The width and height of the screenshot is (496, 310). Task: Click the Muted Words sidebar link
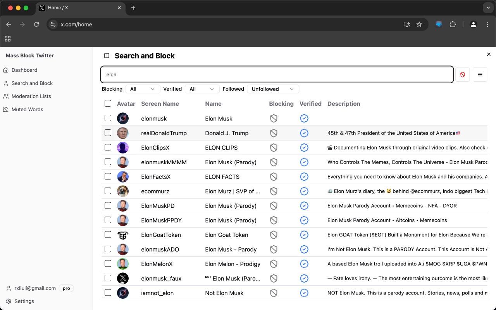(27, 109)
